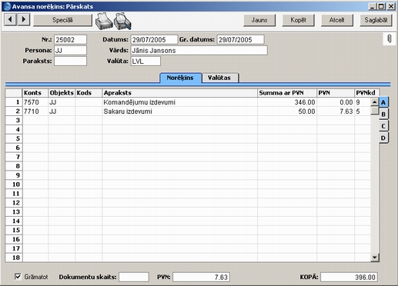This screenshot has height=286, width=398.
Task: Click the amount cell 50.00
Action: [287, 111]
